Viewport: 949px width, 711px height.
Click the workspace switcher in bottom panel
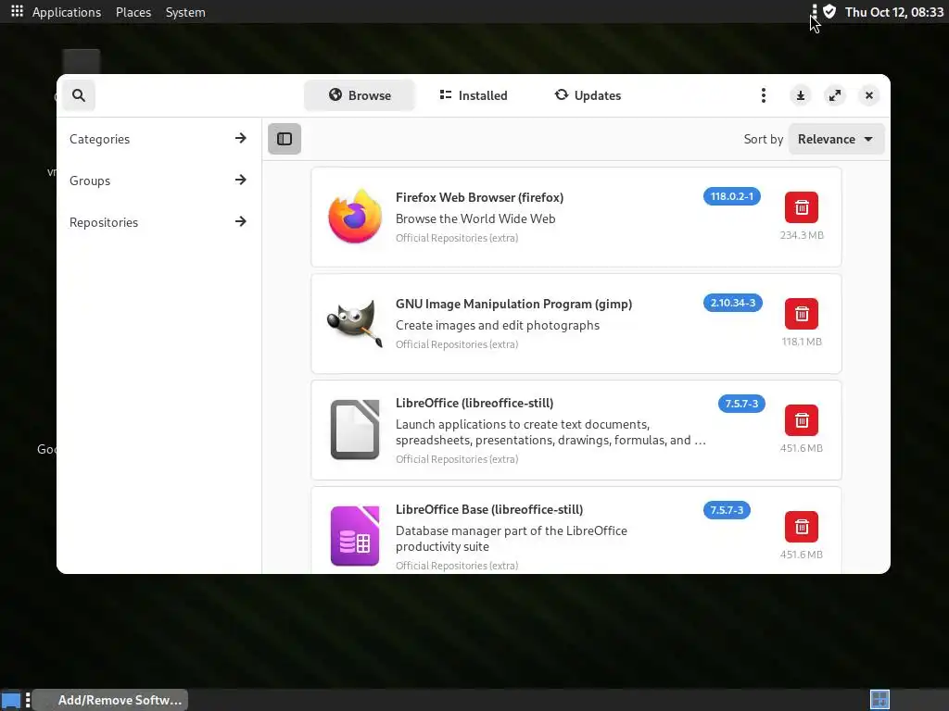pyautogui.click(x=879, y=700)
